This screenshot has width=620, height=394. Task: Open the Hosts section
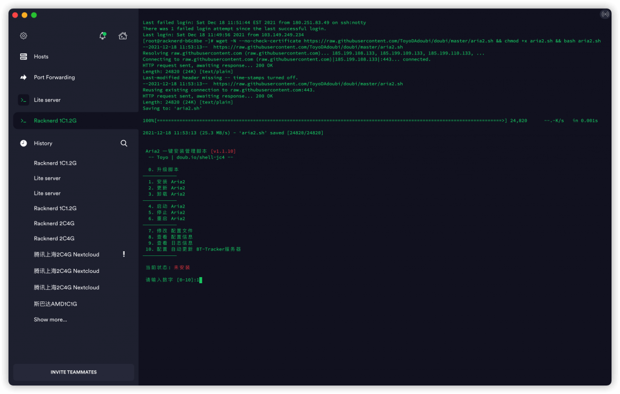(41, 57)
